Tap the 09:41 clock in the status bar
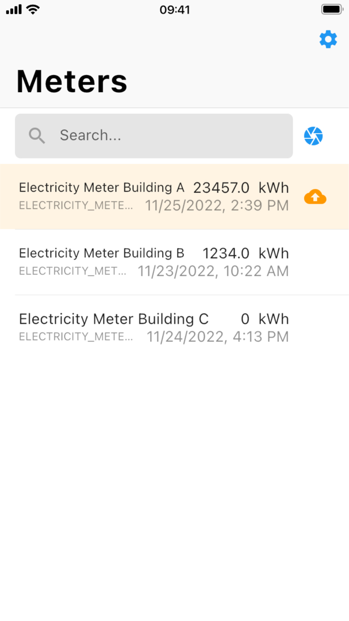 pyautogui.click(x=174, y=9)
